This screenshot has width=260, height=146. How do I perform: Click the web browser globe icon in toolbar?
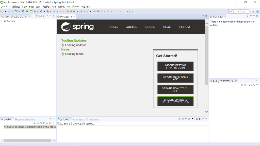(x=98, y=11)
